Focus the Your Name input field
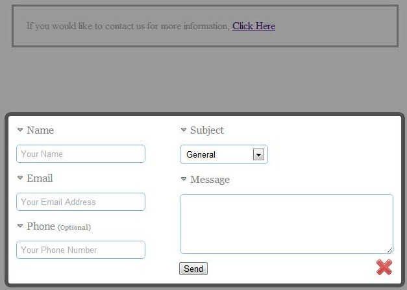The height and width of the screenshot is (290, 407). point(80,154)
